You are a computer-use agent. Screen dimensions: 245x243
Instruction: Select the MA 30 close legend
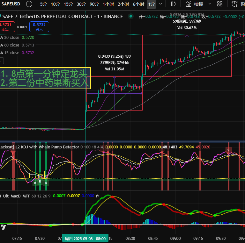point(17,38)
